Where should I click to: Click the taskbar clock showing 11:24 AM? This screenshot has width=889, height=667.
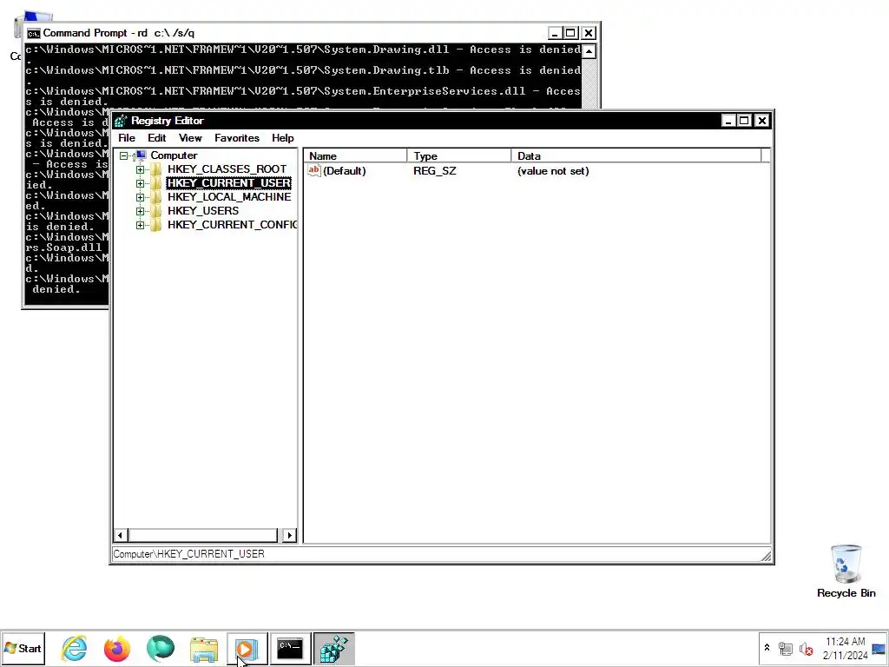(x=845, y=642)
